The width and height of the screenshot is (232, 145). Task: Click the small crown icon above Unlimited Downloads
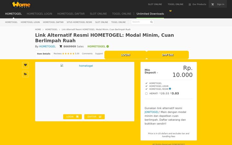tap(170, 11)
